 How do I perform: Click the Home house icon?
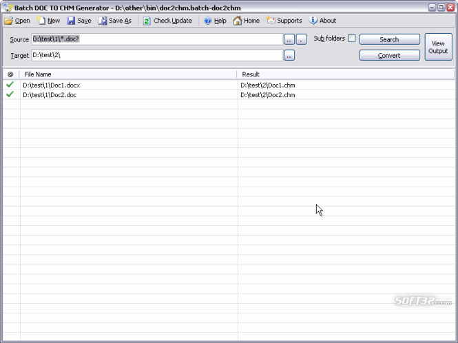[238, 21]
